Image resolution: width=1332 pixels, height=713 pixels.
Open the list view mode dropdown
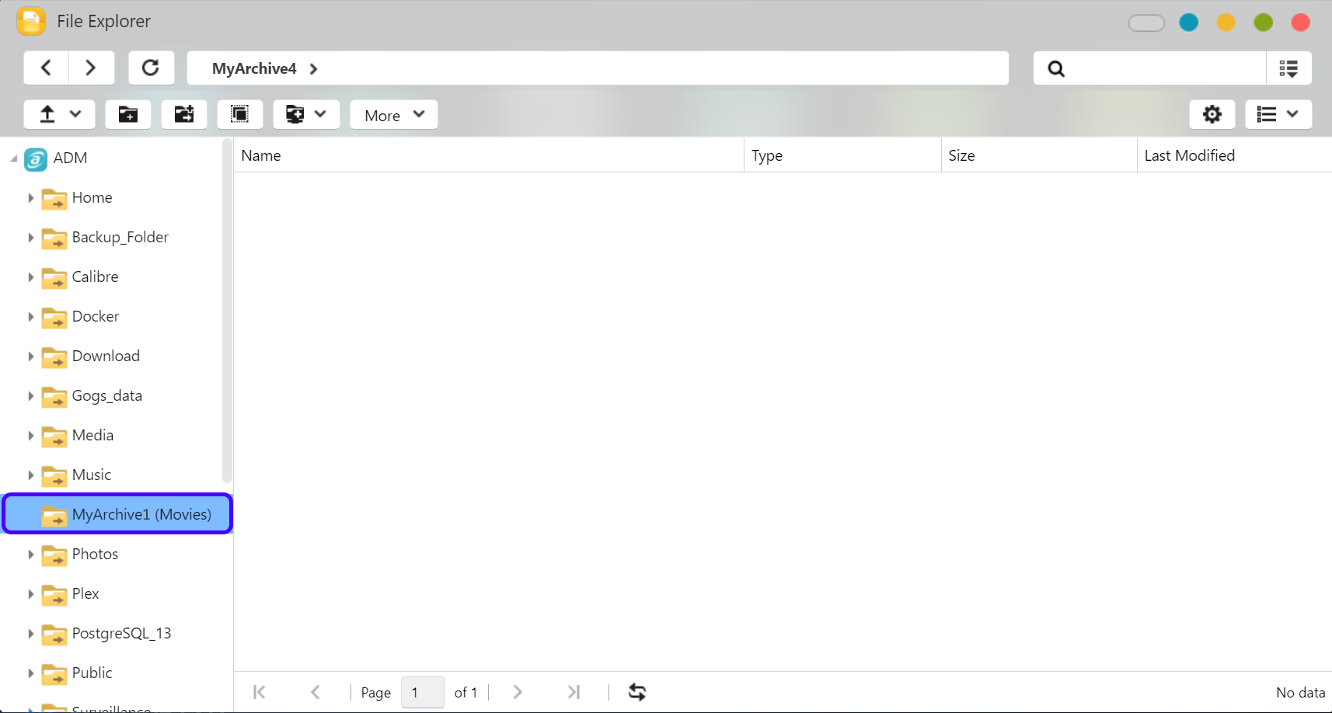coord(1278,115)
